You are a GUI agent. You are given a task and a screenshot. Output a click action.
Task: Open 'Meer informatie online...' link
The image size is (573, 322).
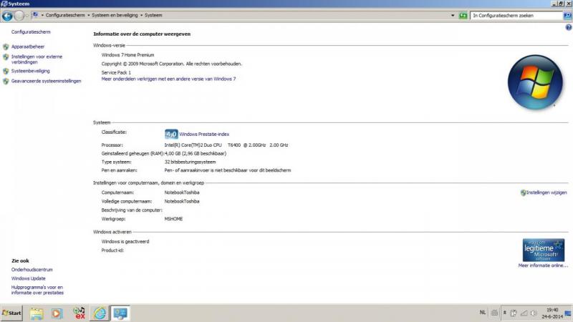tap(543, 265)
